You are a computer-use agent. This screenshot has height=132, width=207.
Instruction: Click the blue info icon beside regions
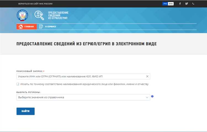pyautogui.click(x=152, y=96)
